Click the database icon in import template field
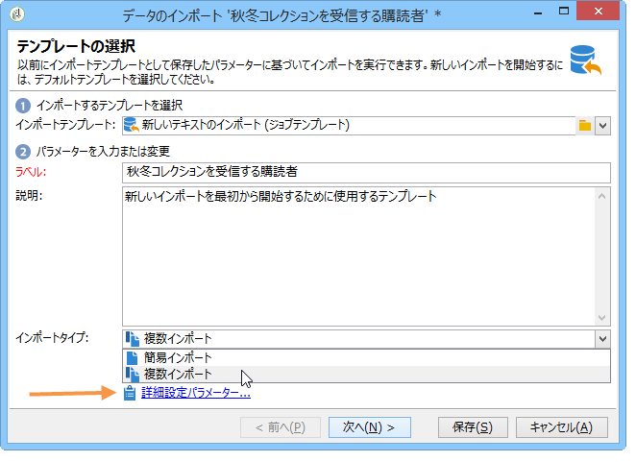 132,125
